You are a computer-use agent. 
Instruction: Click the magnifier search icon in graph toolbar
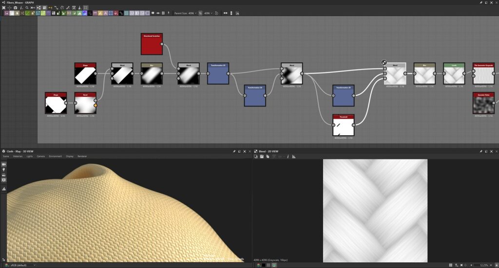click(27, 8)
